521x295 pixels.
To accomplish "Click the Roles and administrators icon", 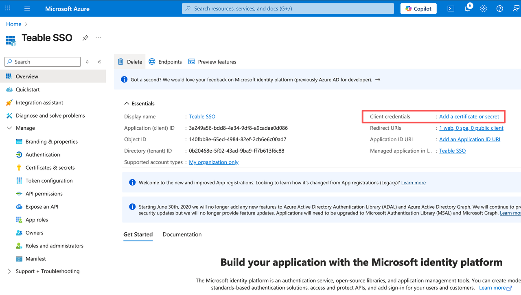I will pos(19,246).
